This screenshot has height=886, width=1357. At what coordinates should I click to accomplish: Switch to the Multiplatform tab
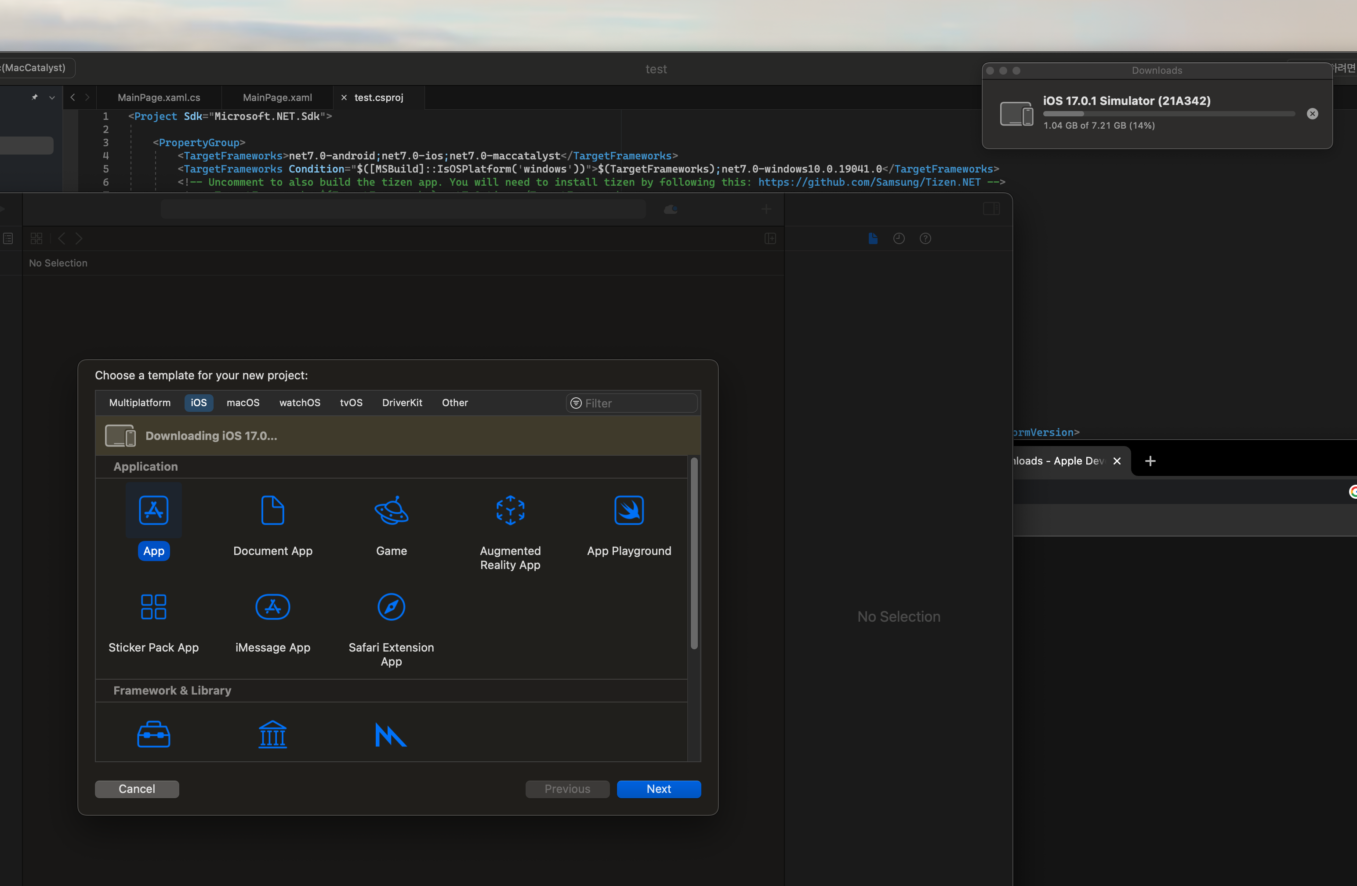140,403
